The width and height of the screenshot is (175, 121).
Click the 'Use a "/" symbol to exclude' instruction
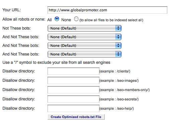click(56, 62)
